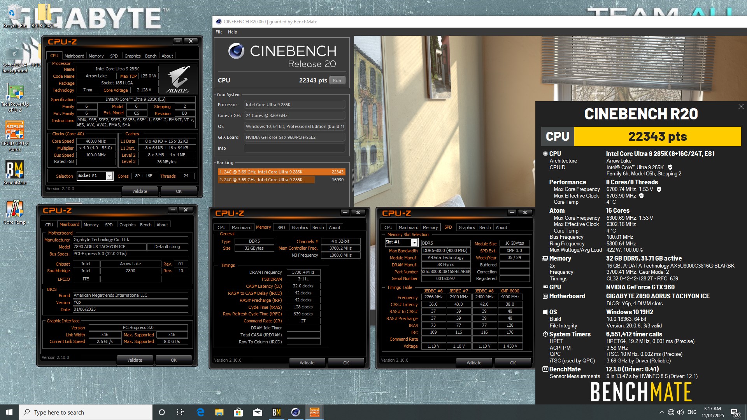Select first ranking entry scoring 22343
747x420 pixels.
[x=281, y=172]
